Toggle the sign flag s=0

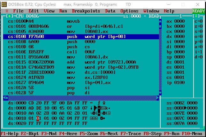[199, 31]
